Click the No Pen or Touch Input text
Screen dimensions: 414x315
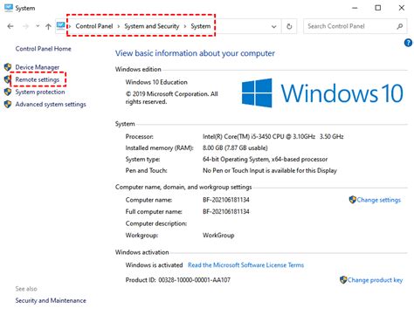pyautogui.click(x=270, y=170)
